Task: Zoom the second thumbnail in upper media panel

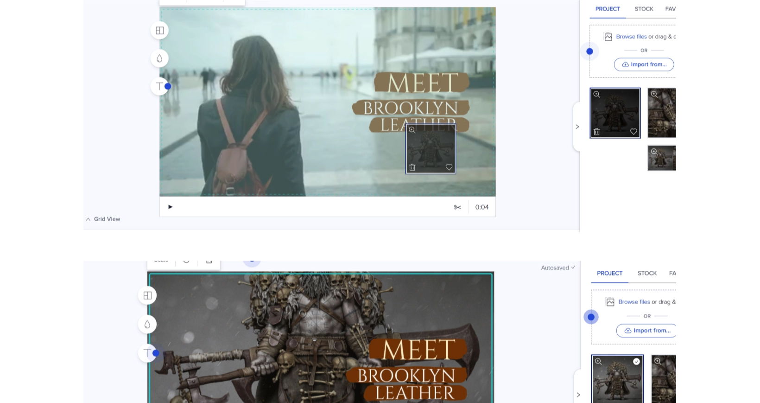Action: tap(654, 94)
